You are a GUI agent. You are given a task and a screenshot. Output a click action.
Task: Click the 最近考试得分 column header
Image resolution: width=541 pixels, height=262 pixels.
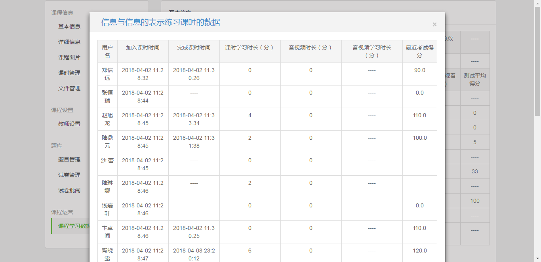pyautogui.click(x=419, y=51)
